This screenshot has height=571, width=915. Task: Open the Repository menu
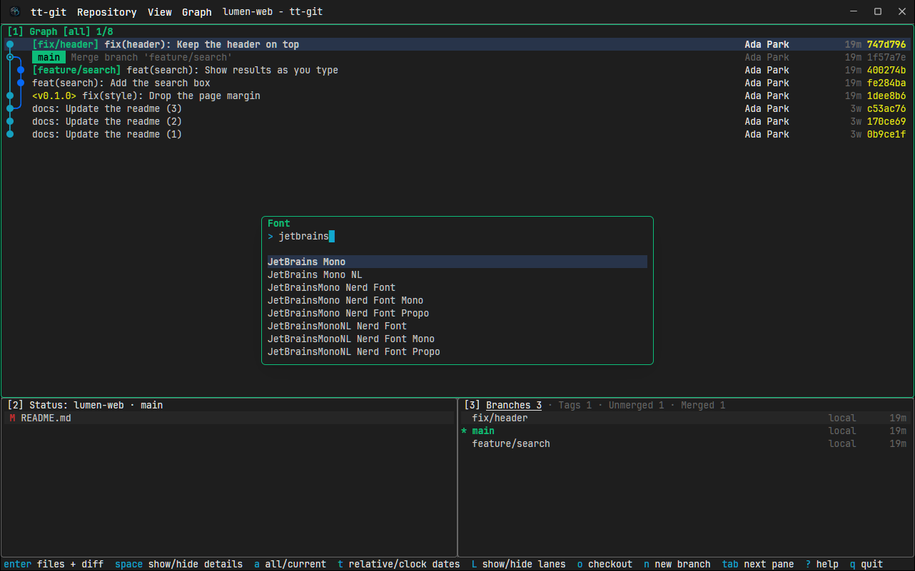(107, 12)
